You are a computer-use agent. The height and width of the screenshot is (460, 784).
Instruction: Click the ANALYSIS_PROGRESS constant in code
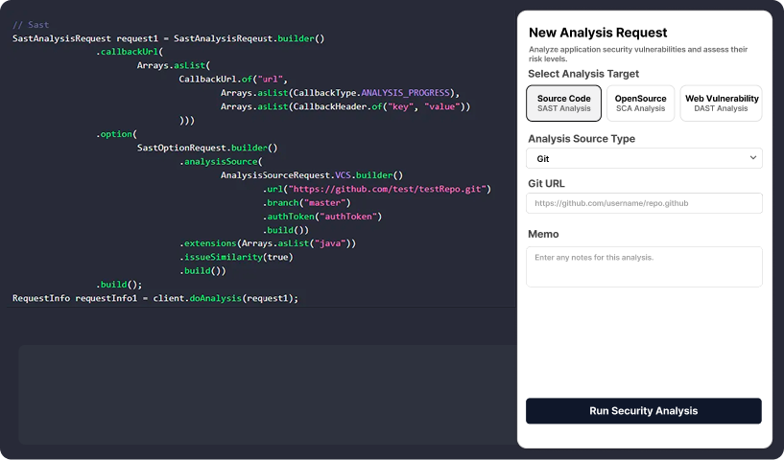click(403, 93)
